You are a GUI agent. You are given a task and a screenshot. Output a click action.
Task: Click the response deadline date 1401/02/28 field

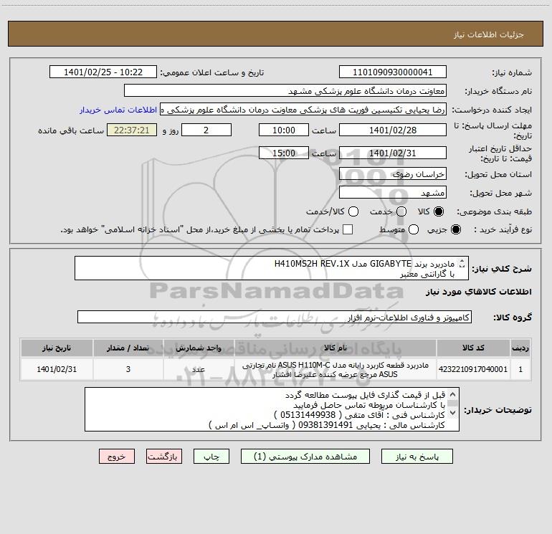[x=393, y=130]
